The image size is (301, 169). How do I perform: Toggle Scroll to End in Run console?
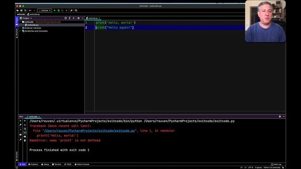tap(25, 132)
